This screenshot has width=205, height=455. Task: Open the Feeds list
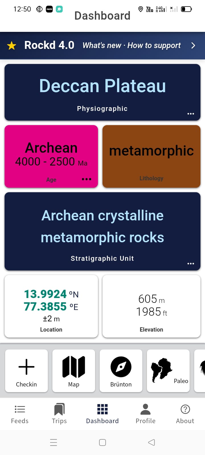[20, 414]
